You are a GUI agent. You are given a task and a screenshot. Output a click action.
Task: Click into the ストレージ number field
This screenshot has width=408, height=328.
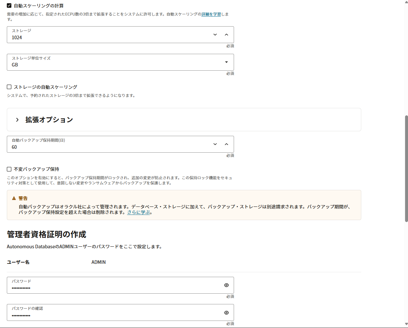click(107, 37)
